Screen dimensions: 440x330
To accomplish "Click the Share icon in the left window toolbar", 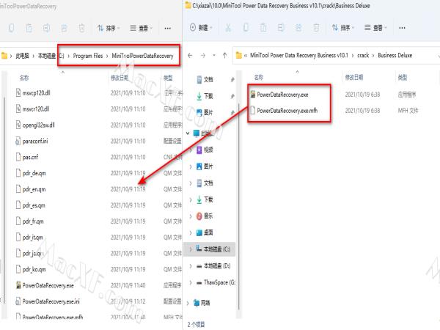I will (65, 28).
